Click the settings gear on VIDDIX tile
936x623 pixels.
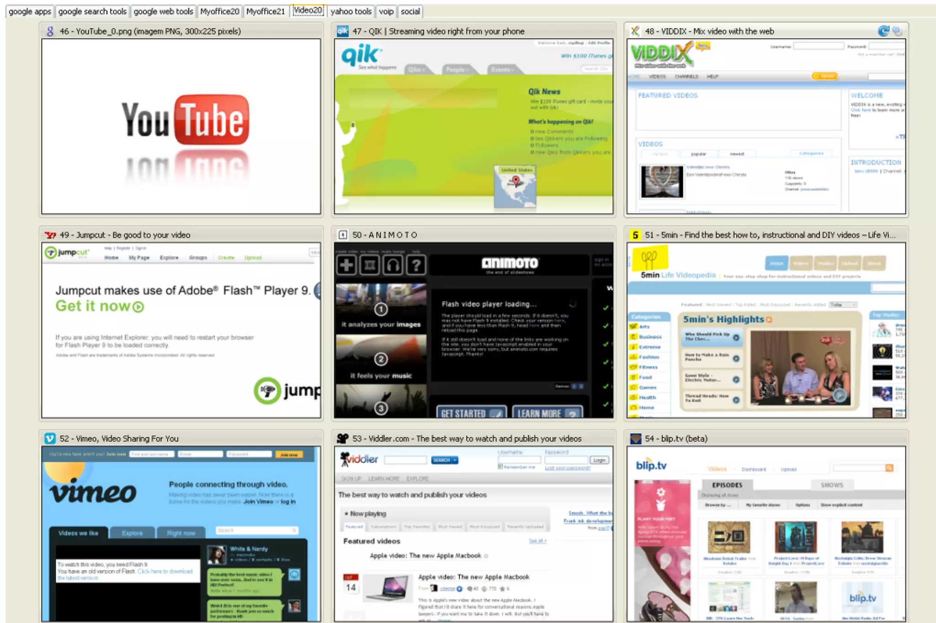[x=897, y=31]
